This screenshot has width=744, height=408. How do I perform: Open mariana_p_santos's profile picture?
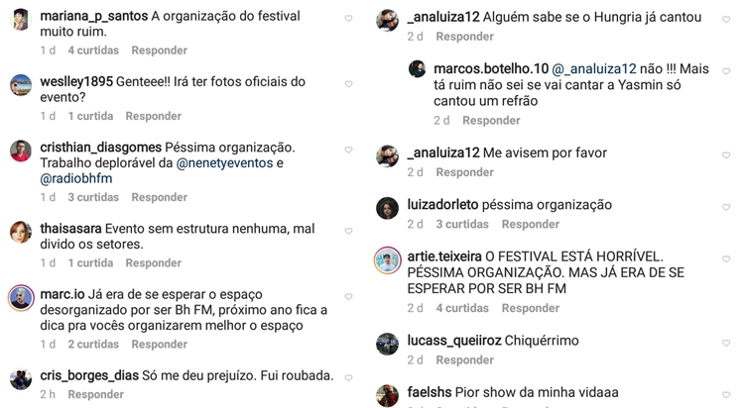[x=21, y=20]
